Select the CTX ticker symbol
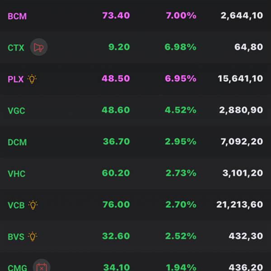This screenshot has height=271, width=271. pyautogui.click(x=16, y=47)
